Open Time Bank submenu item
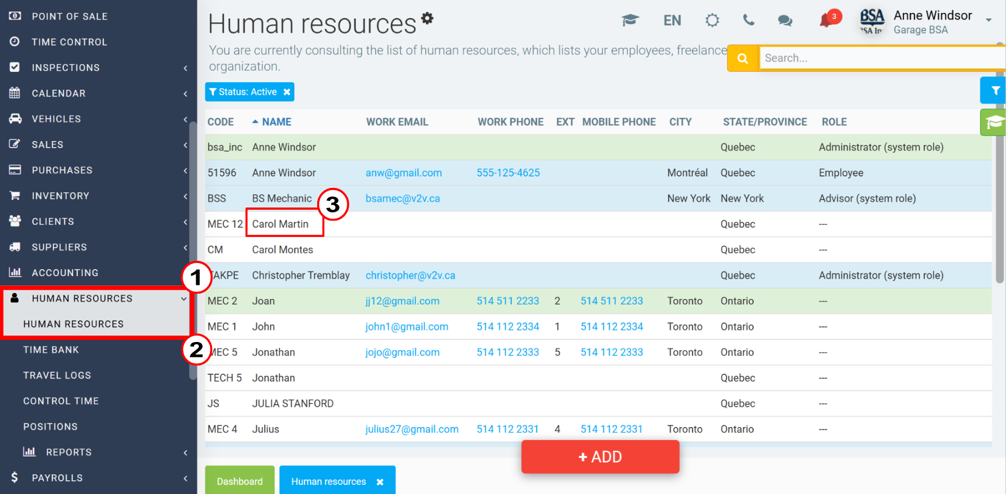Screen dimensions: 1006x494 coord(51,350)
